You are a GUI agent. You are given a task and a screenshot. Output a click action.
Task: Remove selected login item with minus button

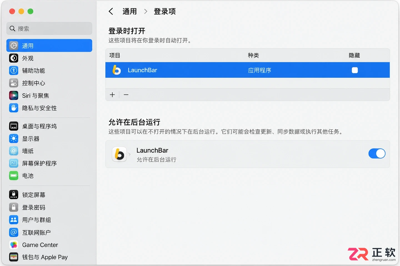[x=126, y=95]
